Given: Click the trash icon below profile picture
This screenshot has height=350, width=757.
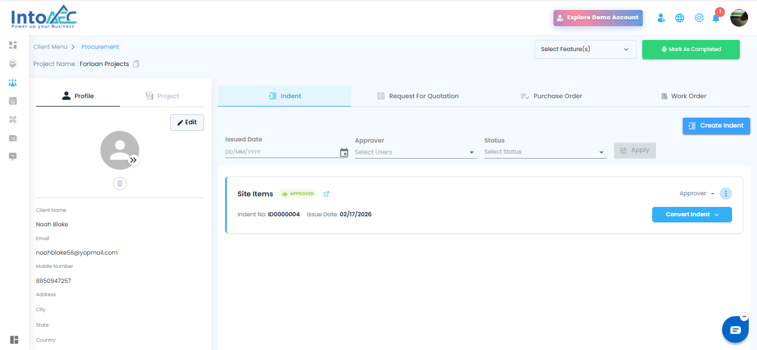Looking at the screenshot, I should (120, 183).
